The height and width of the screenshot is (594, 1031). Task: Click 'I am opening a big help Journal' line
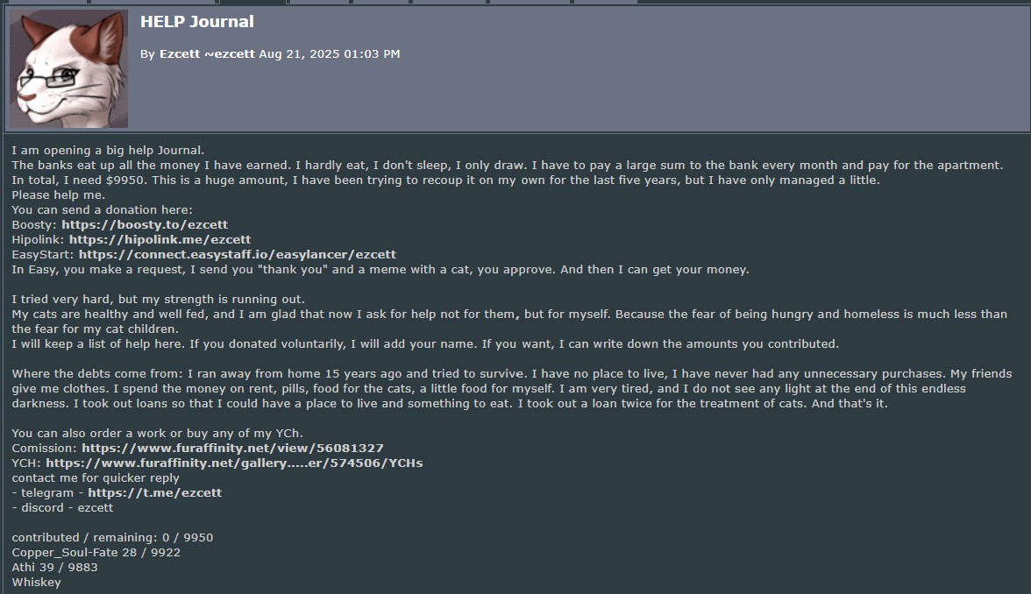[108, 151]
